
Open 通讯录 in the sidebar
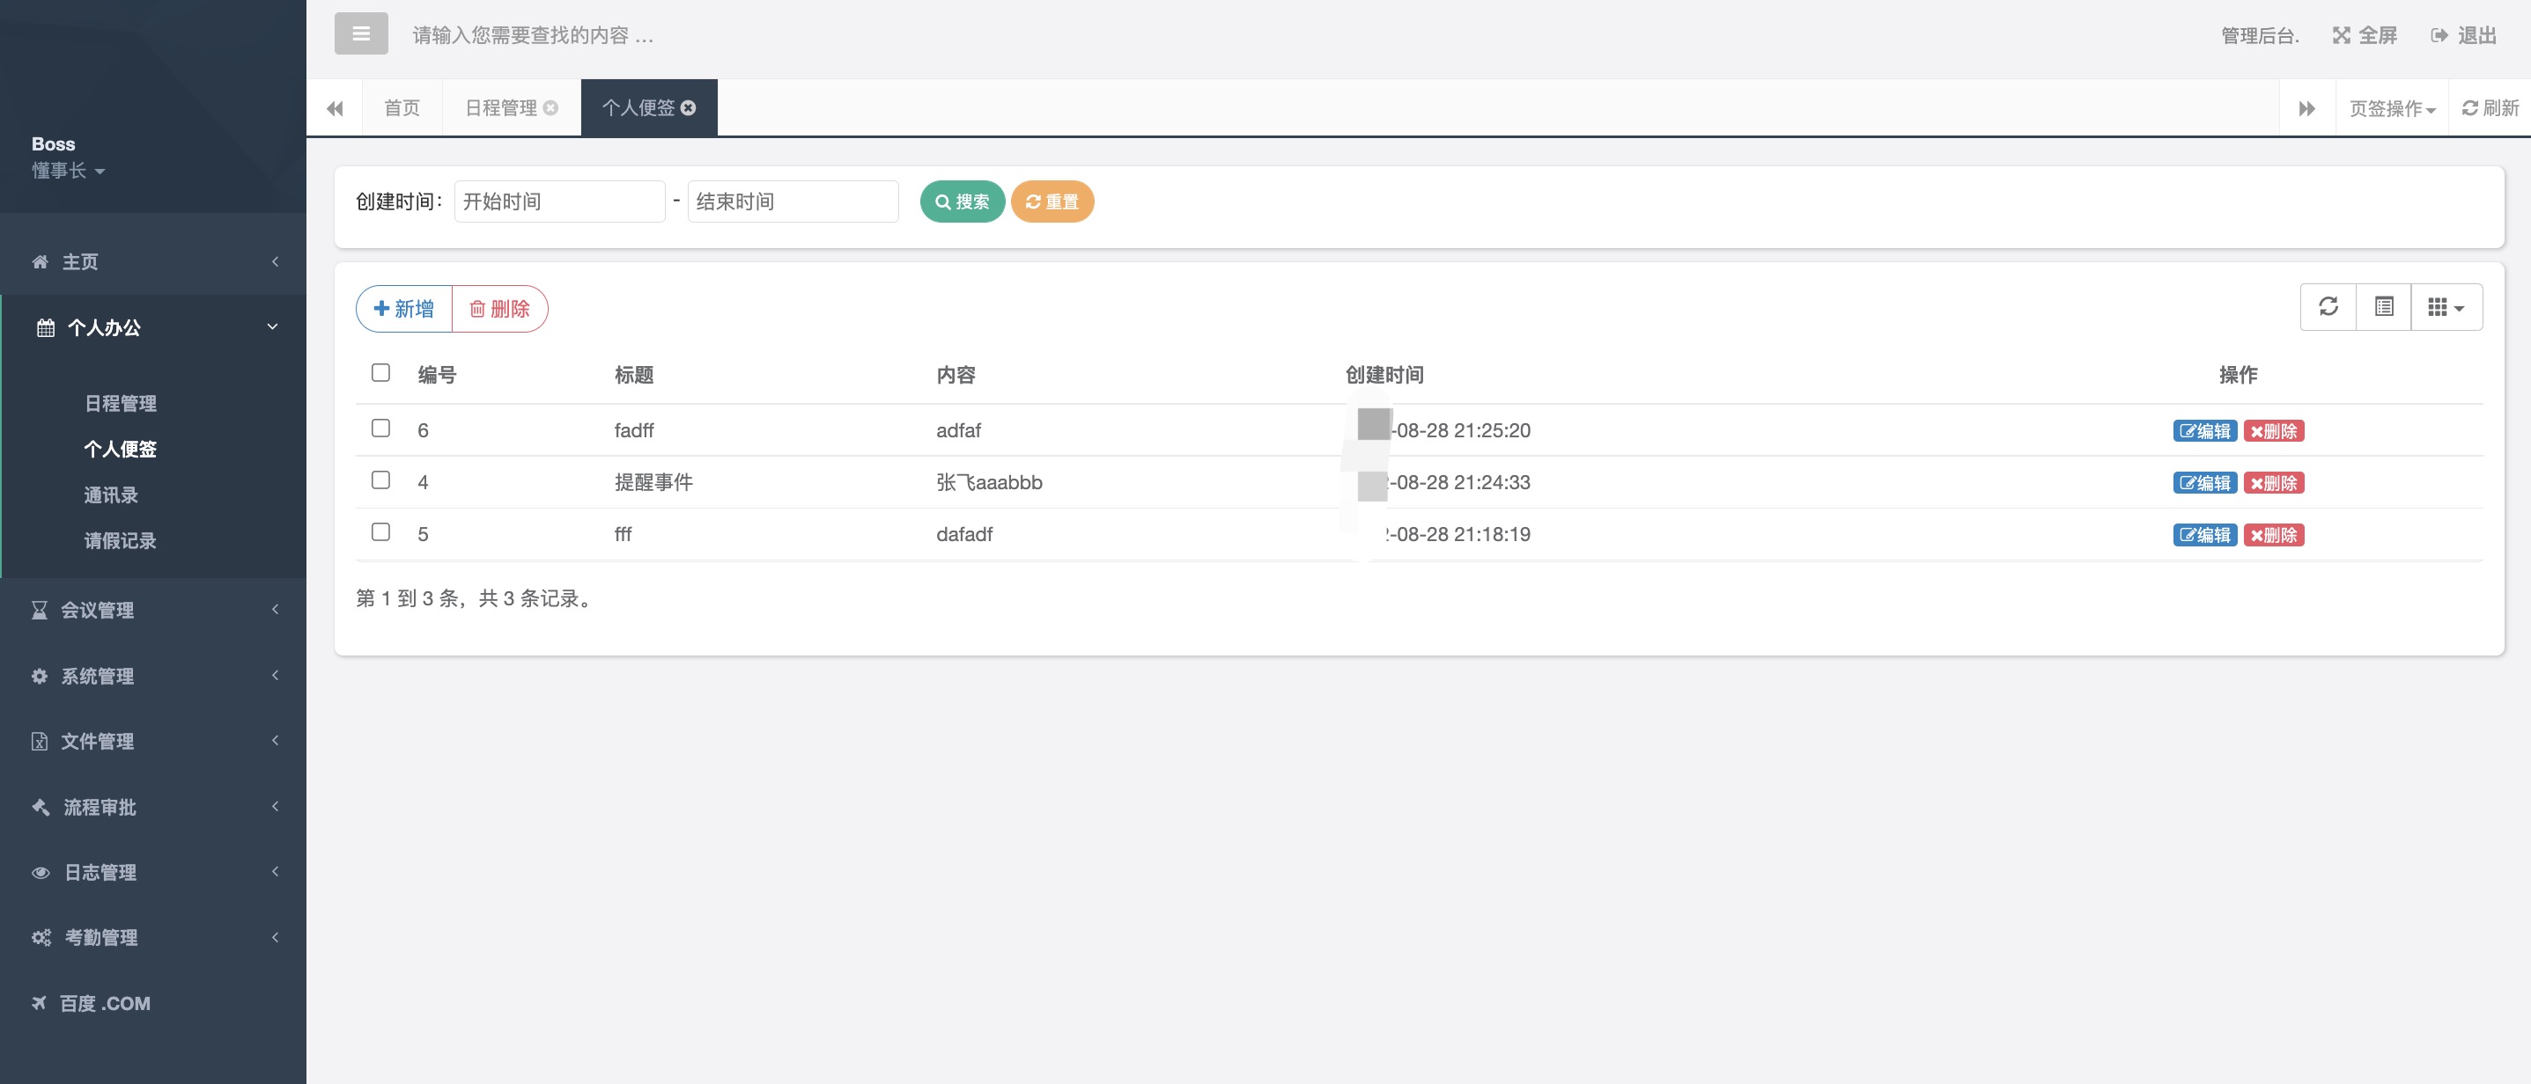[111, 496]
